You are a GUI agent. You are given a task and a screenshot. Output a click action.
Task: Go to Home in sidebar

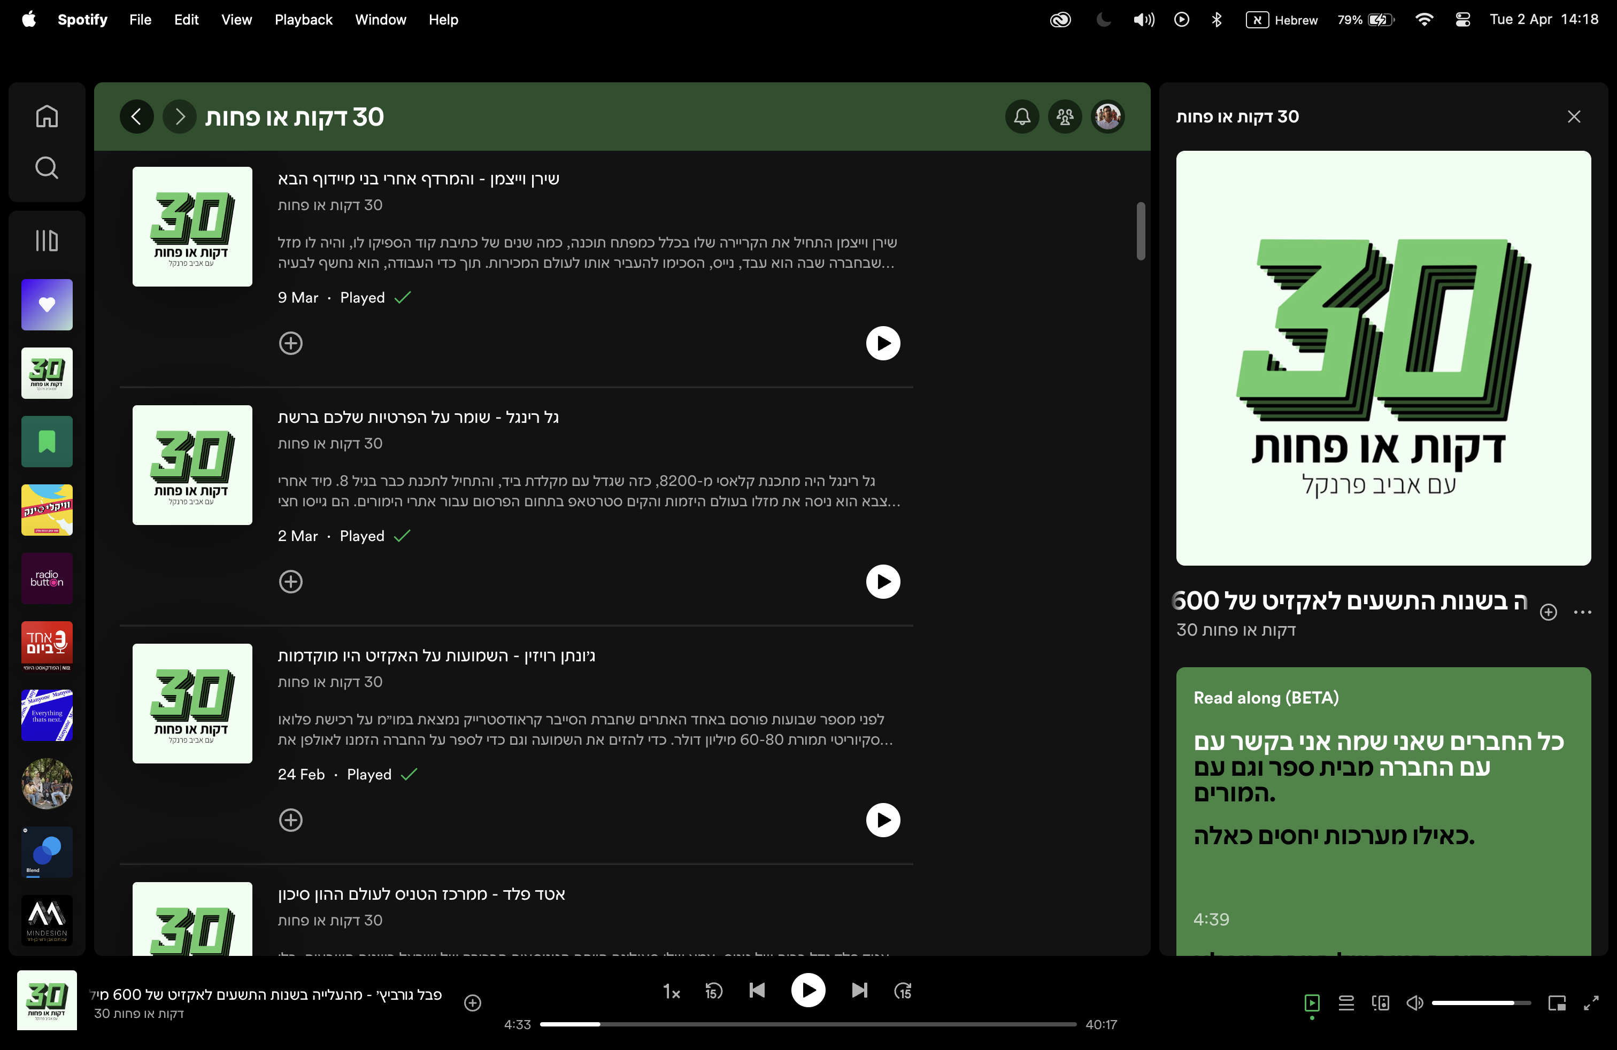(x=47, y=117)
